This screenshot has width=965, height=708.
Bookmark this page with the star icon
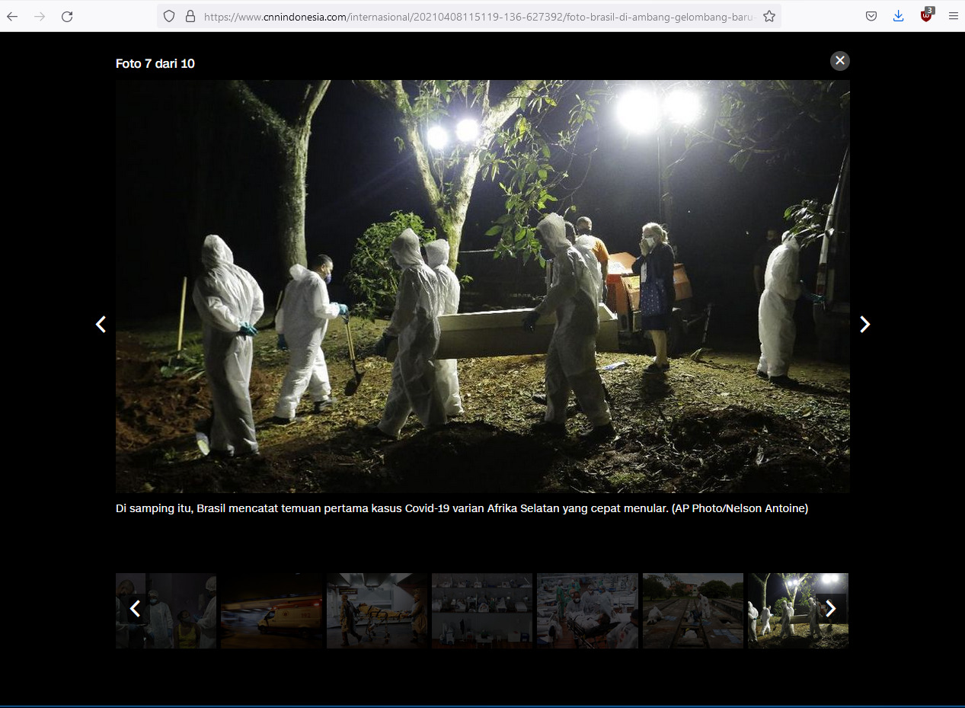tap(769, 16)
